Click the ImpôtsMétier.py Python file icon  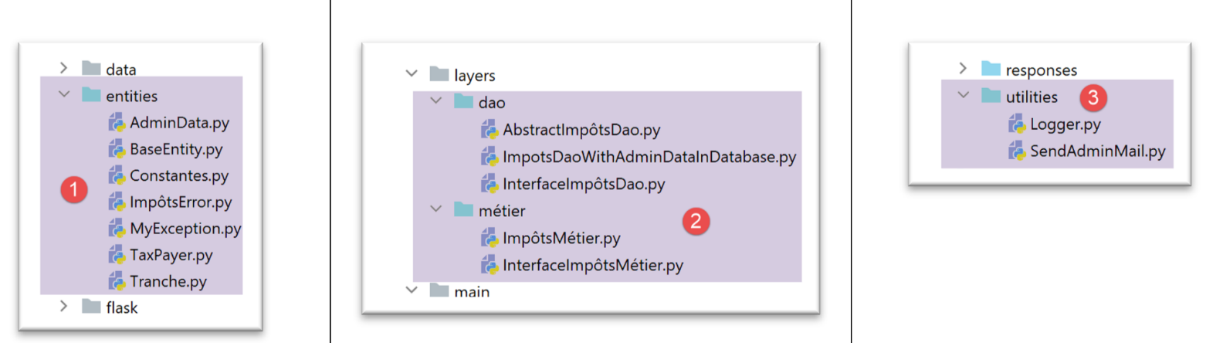click(x=490, y=238)
